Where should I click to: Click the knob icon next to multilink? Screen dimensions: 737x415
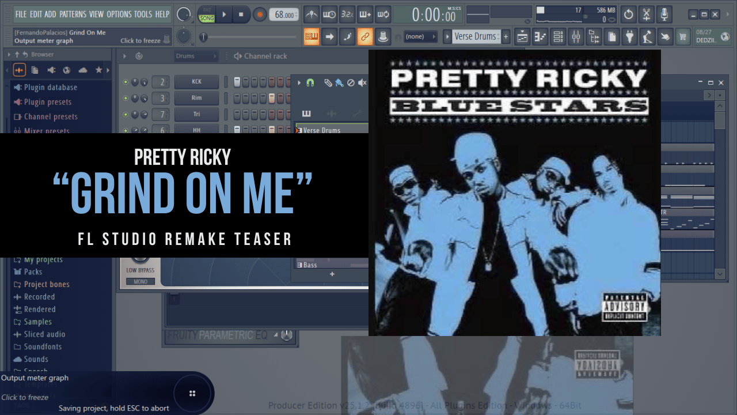pos(382,37)
